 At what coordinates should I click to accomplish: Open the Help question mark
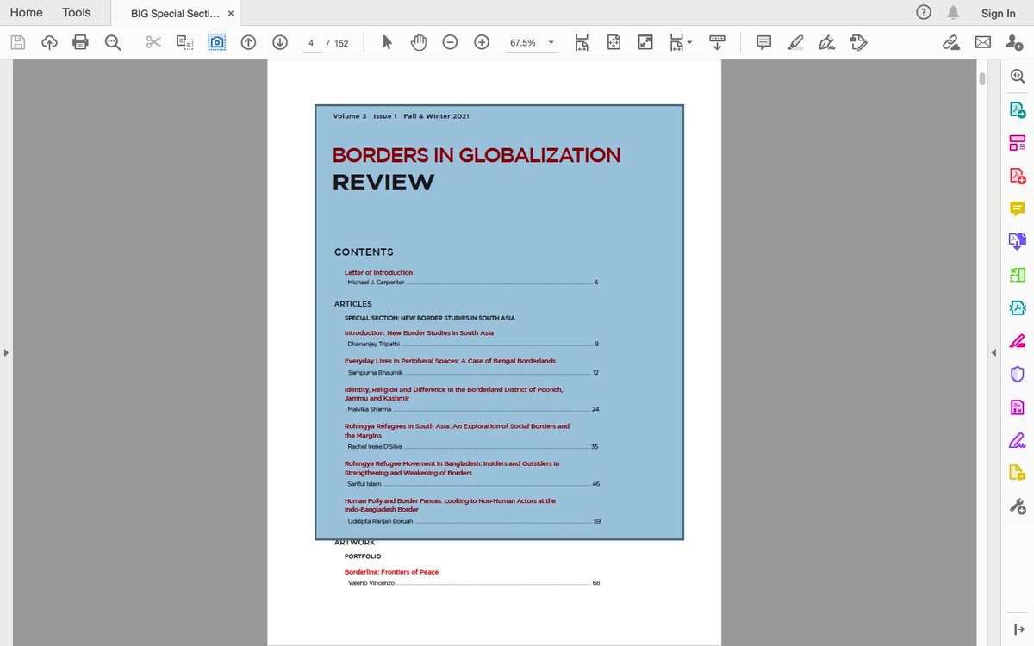pyautogui.click(x=924, y=12)
